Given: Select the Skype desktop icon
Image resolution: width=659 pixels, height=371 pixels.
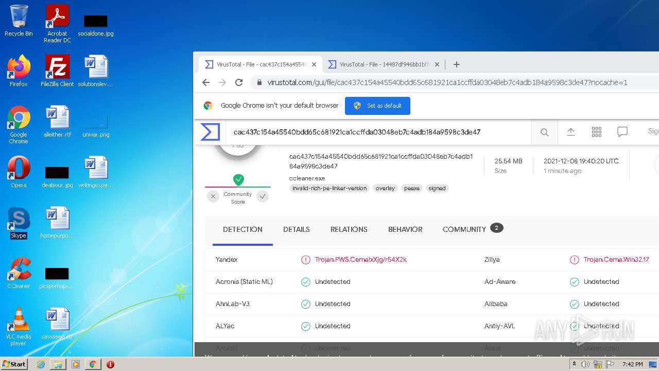Looking at the screenshot, I should coord(19,223).
